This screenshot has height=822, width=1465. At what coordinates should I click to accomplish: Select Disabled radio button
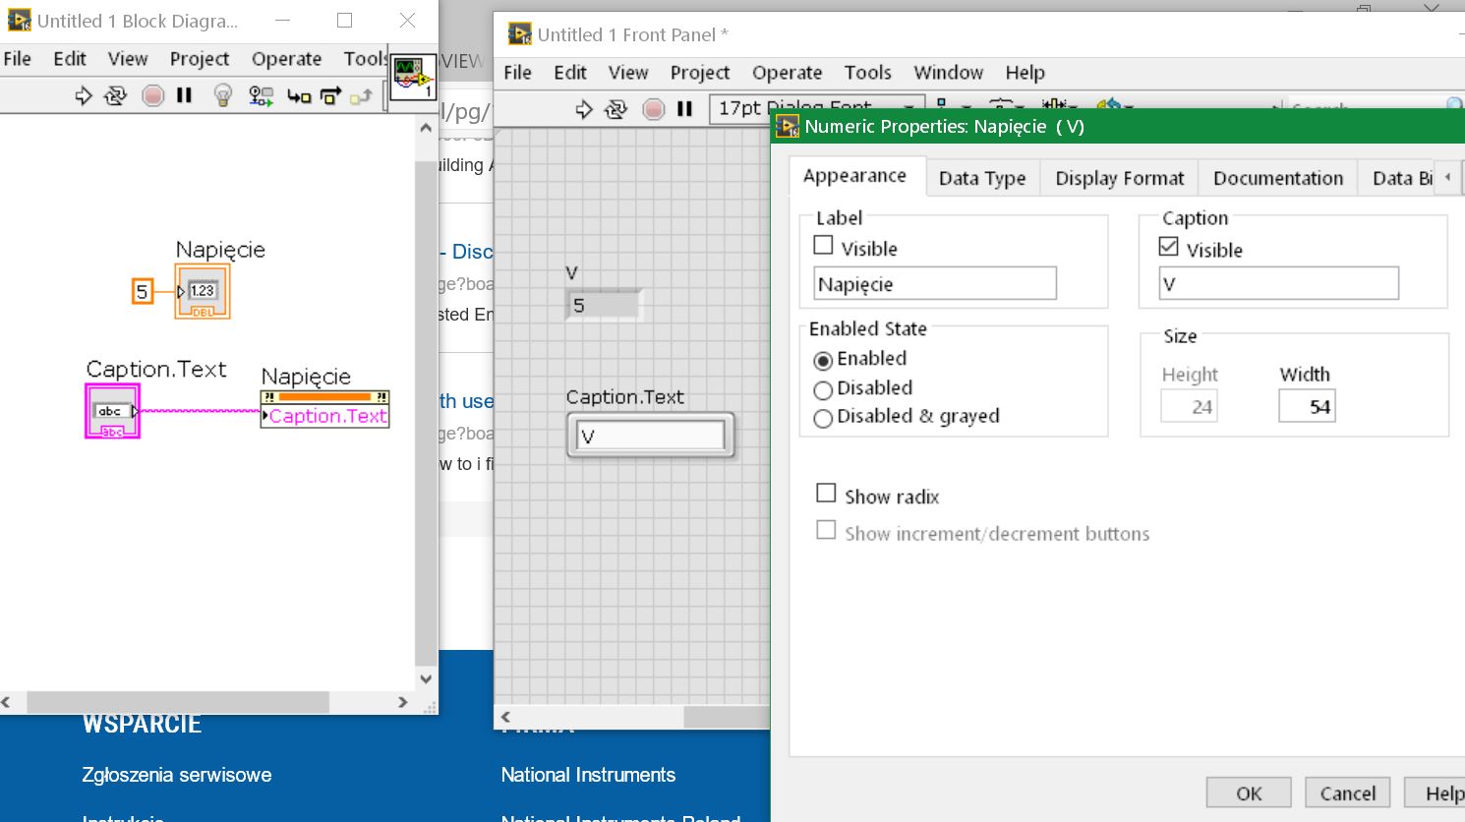pos(823,390)
